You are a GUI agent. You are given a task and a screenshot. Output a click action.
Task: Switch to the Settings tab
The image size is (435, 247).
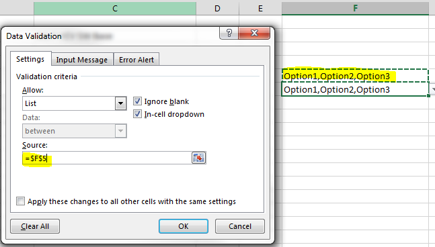coord(30,59)
